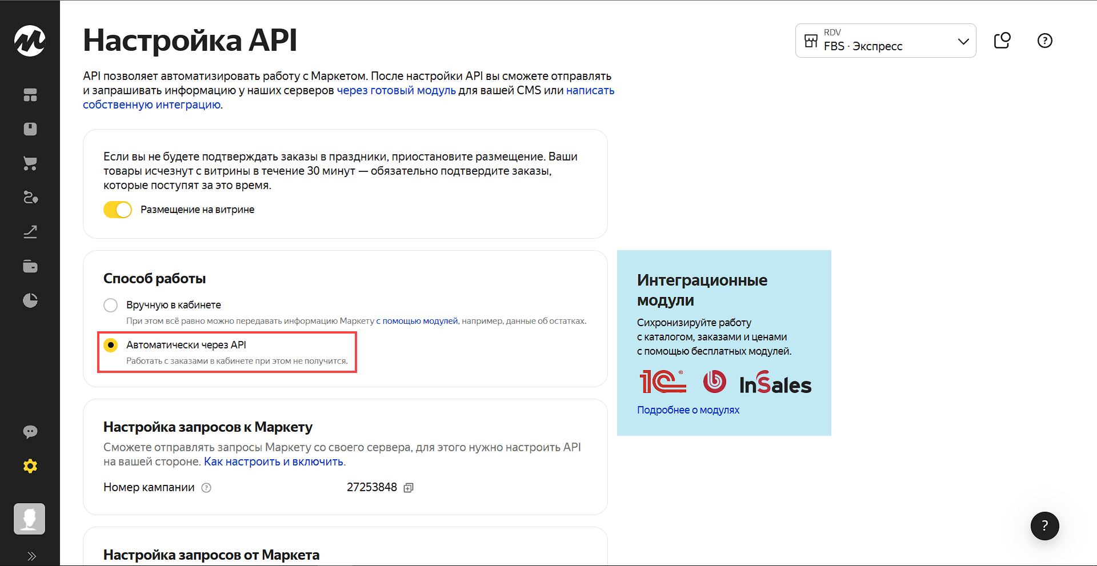Image resolution: width=1097 pixels, height=566 pixels.
Task: Toggle the Размещение на витрине switch
Action: pos(118,210)
